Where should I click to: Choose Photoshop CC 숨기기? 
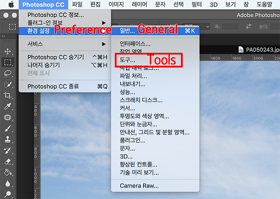pos(65,57)
